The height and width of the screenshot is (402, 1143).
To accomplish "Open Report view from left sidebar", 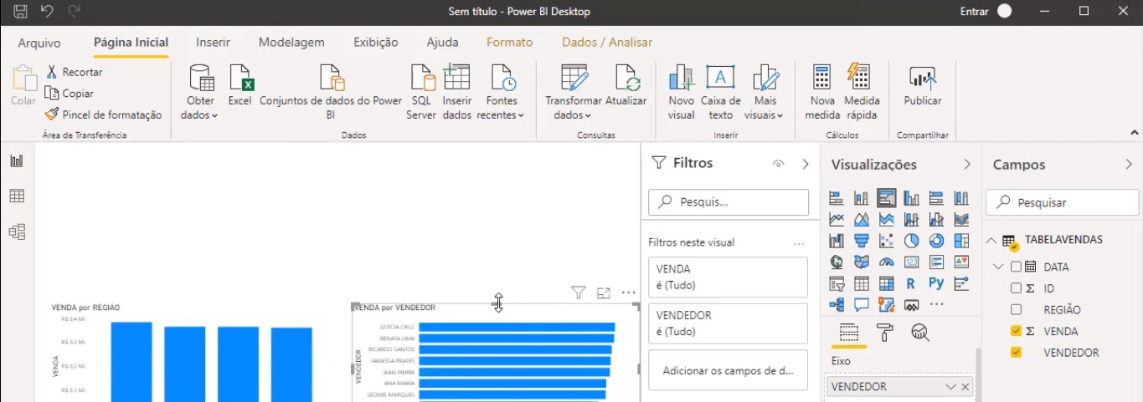I will tap(17, 160).
